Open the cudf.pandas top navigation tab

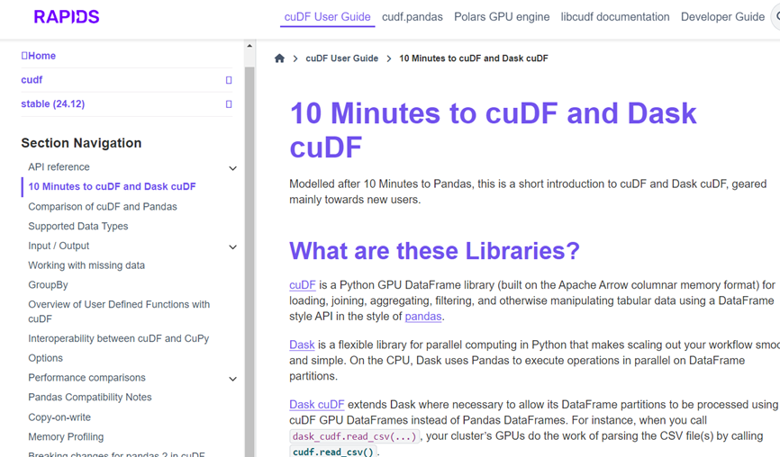pos(412,17)
